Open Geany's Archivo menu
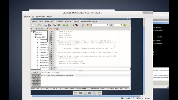This screenshot has width=178, height=100. click(x=34, y=21)
